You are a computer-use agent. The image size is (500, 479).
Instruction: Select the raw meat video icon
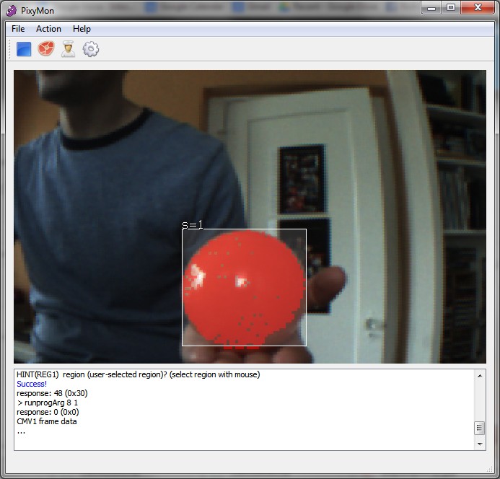[46, 49]
